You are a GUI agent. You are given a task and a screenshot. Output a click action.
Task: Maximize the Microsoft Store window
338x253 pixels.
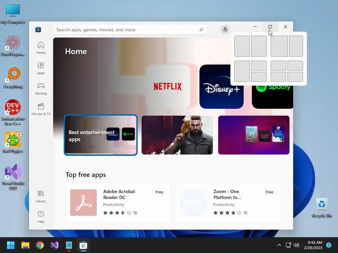click(x=270, y=27)
